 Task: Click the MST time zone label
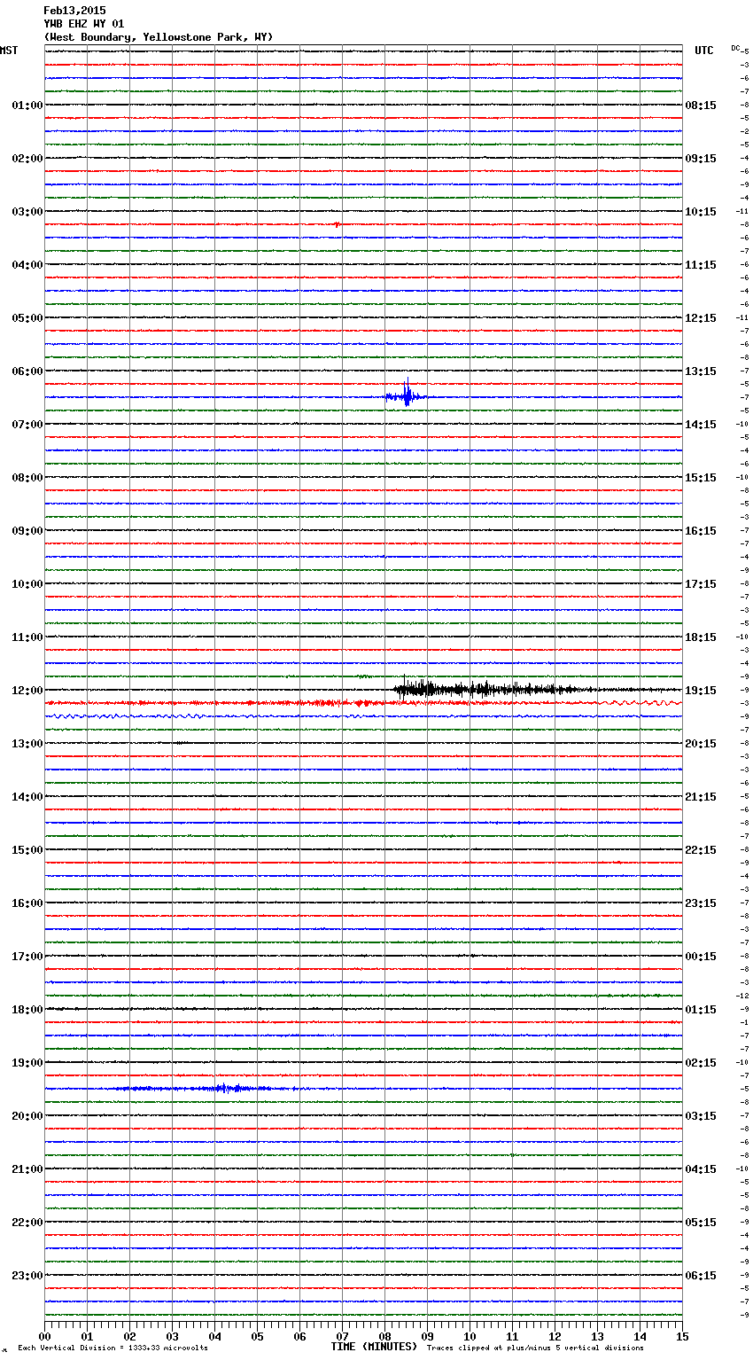click(9, 51)
